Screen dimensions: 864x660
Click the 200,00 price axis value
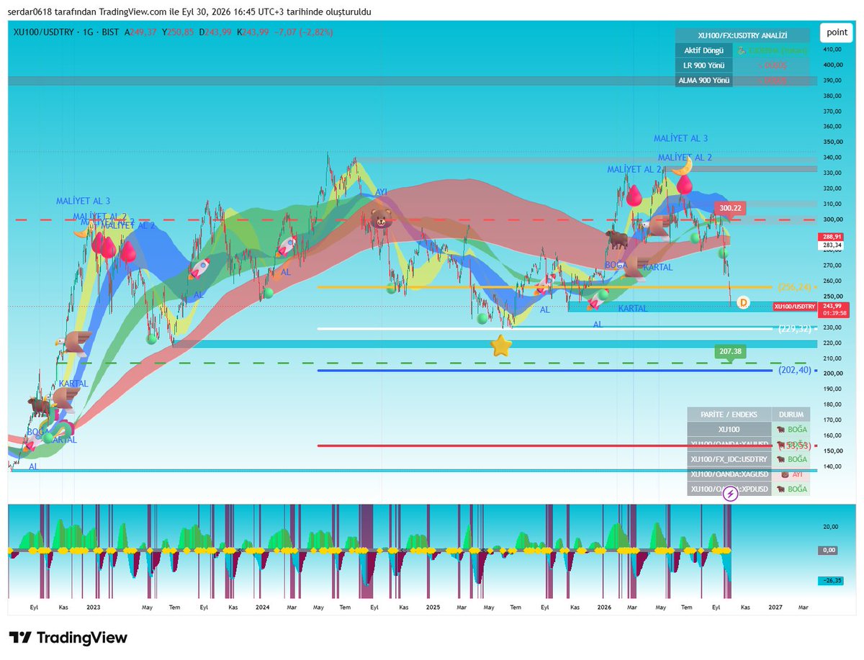click(x=832, y=374)
